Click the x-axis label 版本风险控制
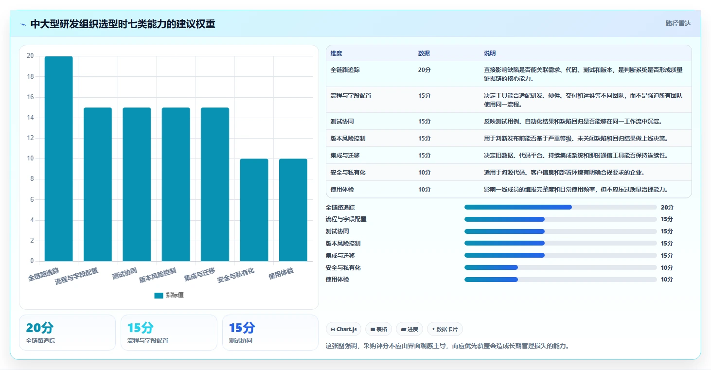Viewport: 711px width, 370px height. pyautogui.click(x=158, y=276)
